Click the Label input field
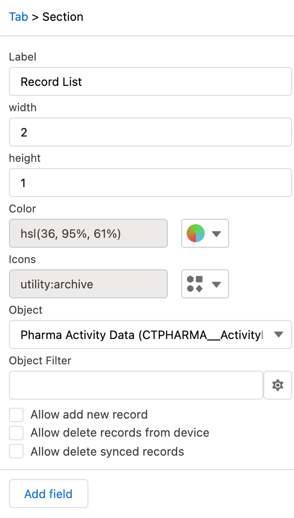This screenshot has width=294, height=518. click(x=150, y=82)
